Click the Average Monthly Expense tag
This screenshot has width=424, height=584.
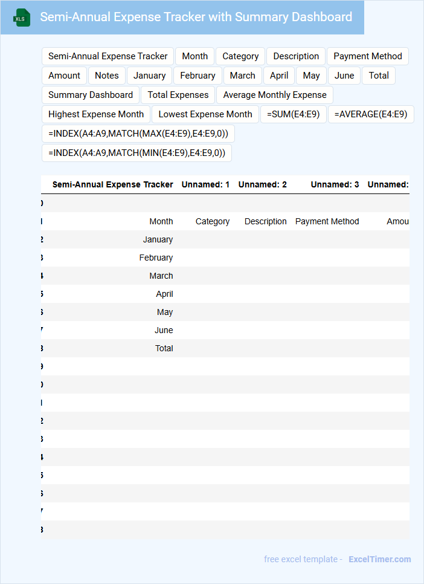275,95
